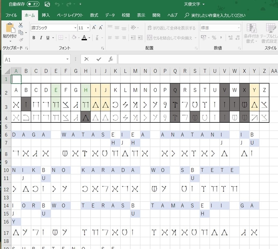Screen dimensions: 278x249
Task: Click the Comma Style icon
Action: (221, 38)
